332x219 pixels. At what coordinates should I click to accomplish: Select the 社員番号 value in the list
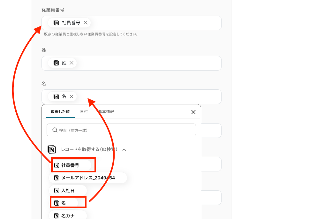pyautogui.click(x=70, y=165)
